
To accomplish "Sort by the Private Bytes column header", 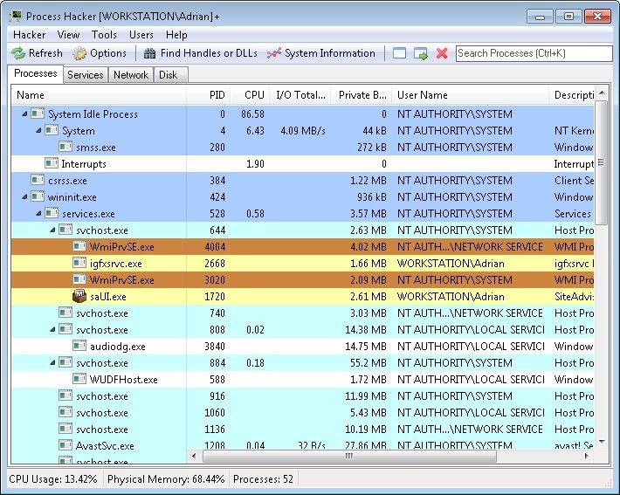I will coord(362,95).
